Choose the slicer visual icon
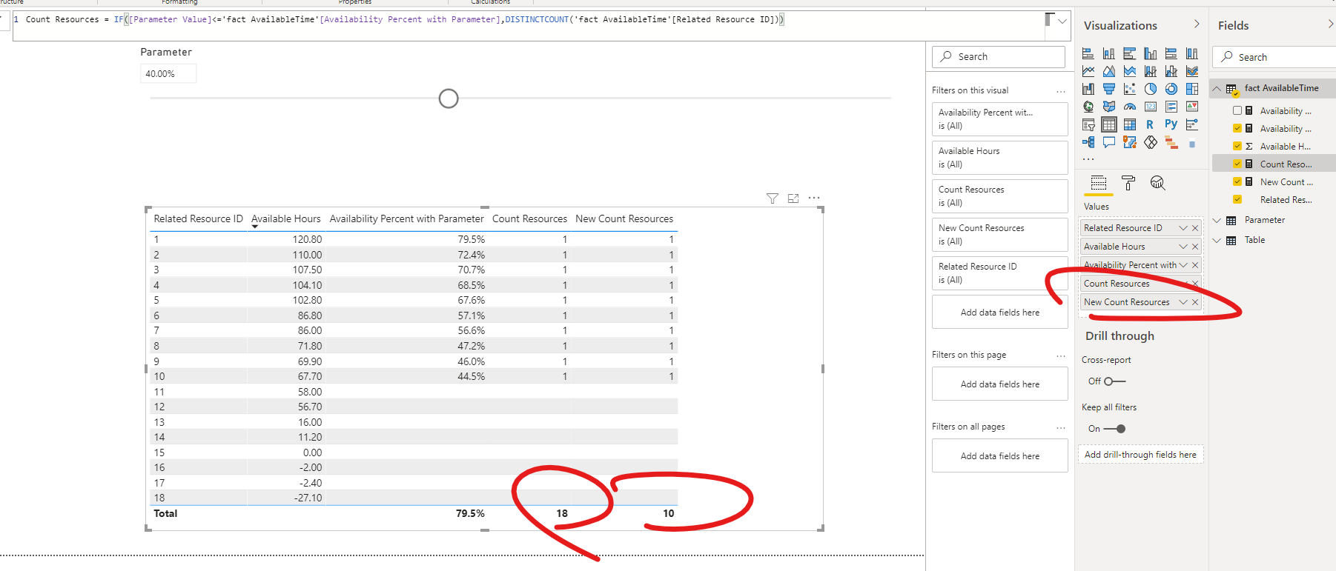Image resolution: width=1336 pixels, height=571 pixels. tap(1088, 124)
